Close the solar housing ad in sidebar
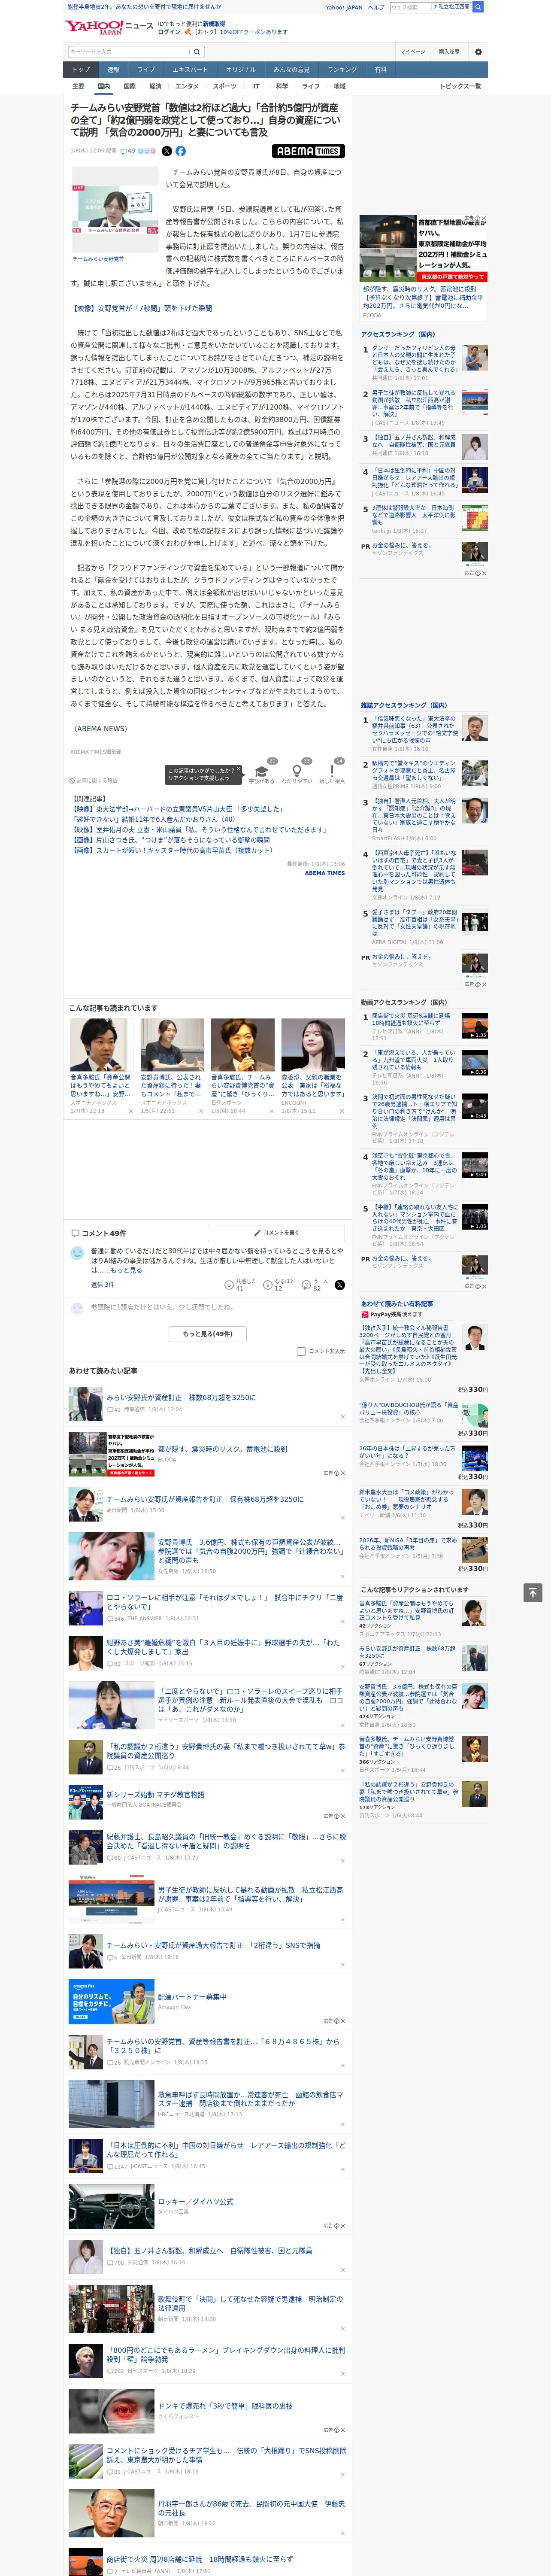The image size is (551, 2576). 483,219
